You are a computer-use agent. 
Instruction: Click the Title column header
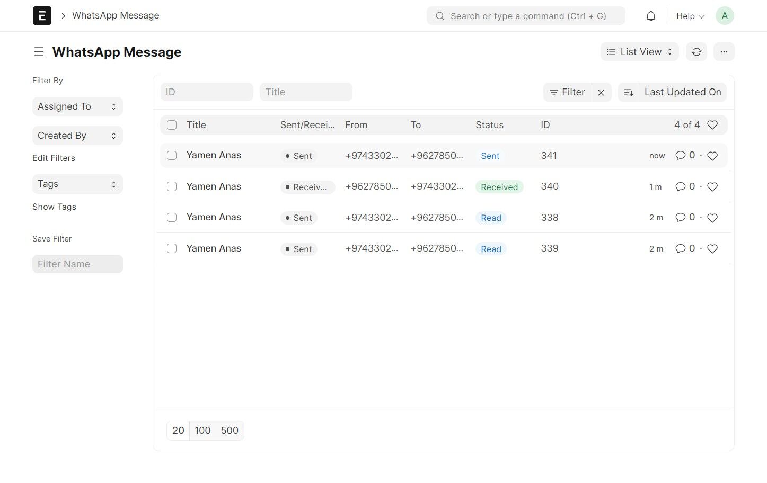196,125
